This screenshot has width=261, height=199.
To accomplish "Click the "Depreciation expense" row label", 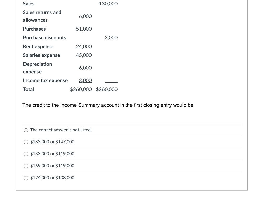I will pos(37,68).
